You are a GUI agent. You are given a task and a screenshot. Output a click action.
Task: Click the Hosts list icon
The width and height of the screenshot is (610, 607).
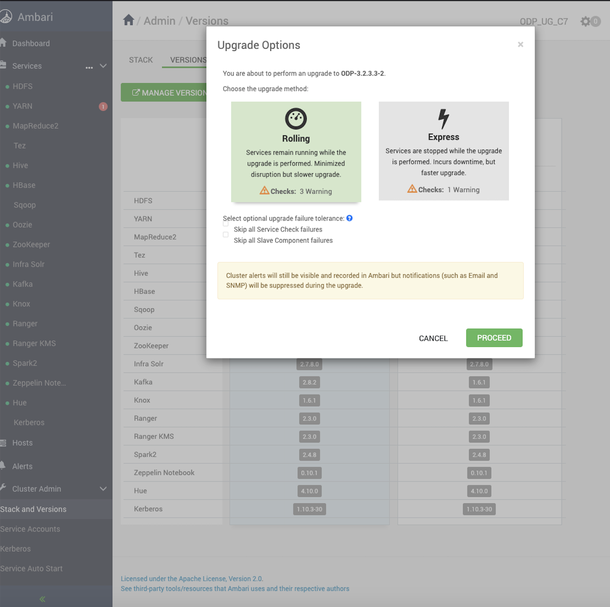[3, 443]
